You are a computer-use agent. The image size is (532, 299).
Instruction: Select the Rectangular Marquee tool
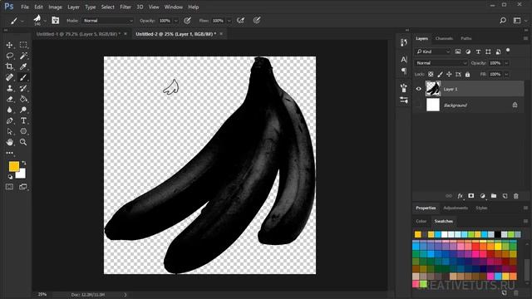click(23, 45)
